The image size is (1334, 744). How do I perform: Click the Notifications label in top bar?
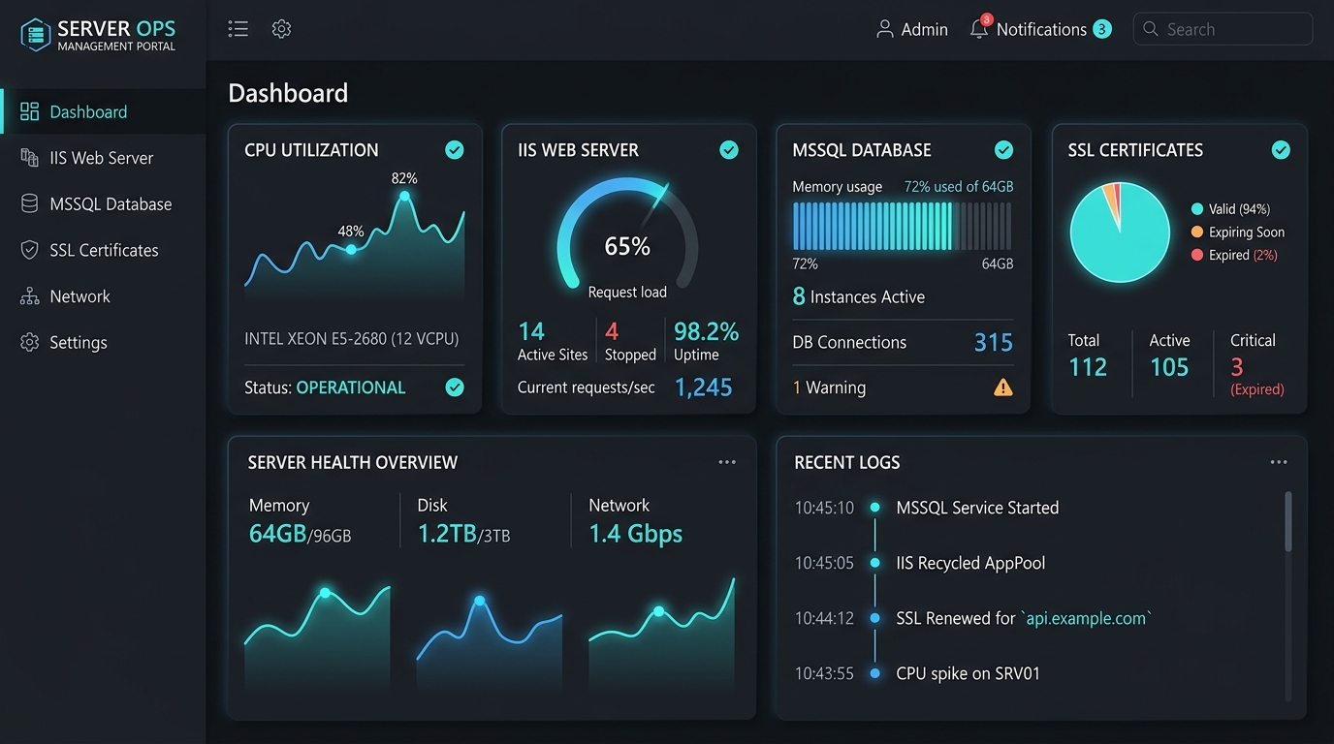click(1041, 30)
